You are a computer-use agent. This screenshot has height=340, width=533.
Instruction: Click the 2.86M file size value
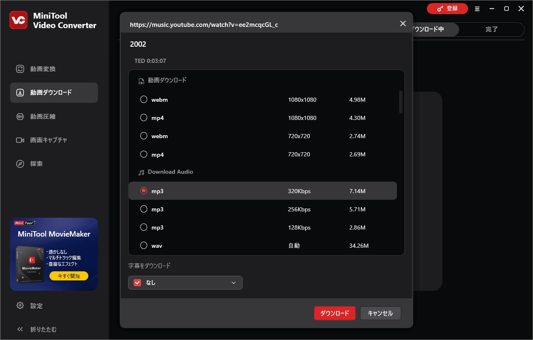(x=357, y=227)
